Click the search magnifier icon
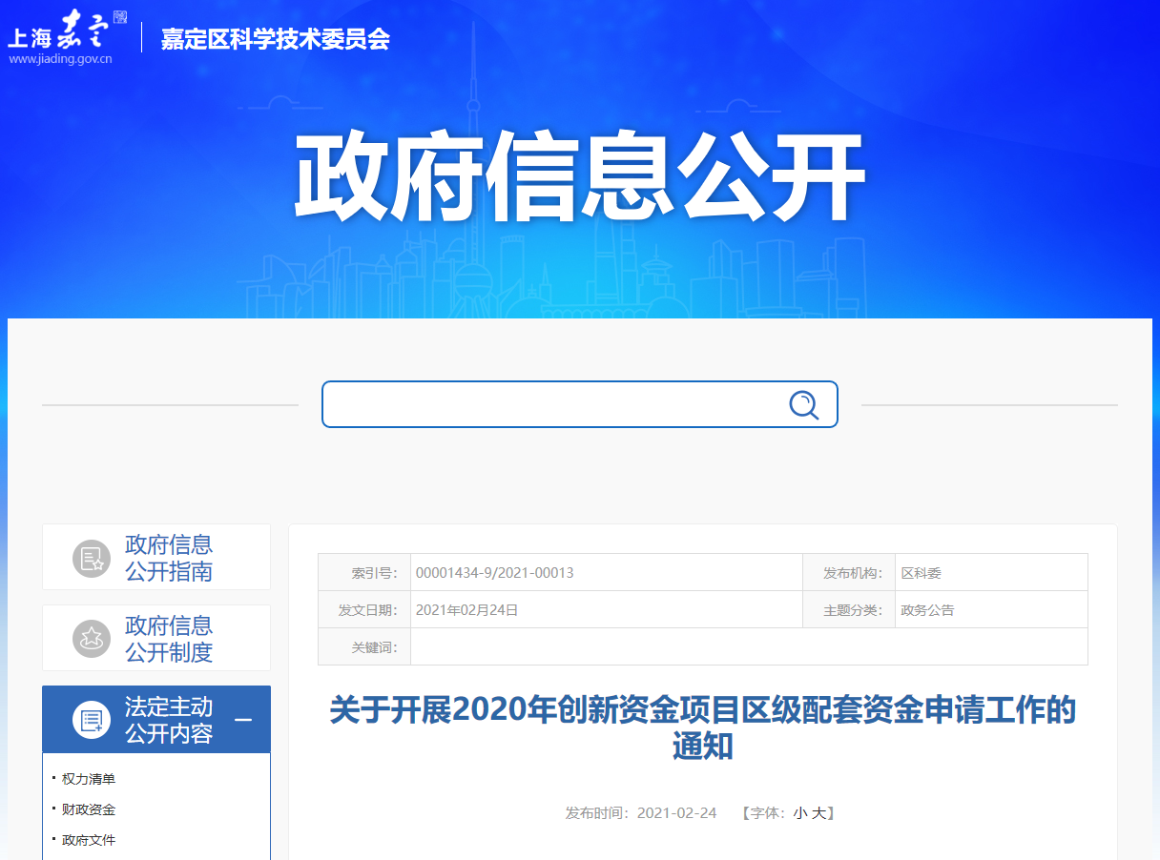Image resolution: width=1160 pixels, height=860 pixels. coord(804,405)
